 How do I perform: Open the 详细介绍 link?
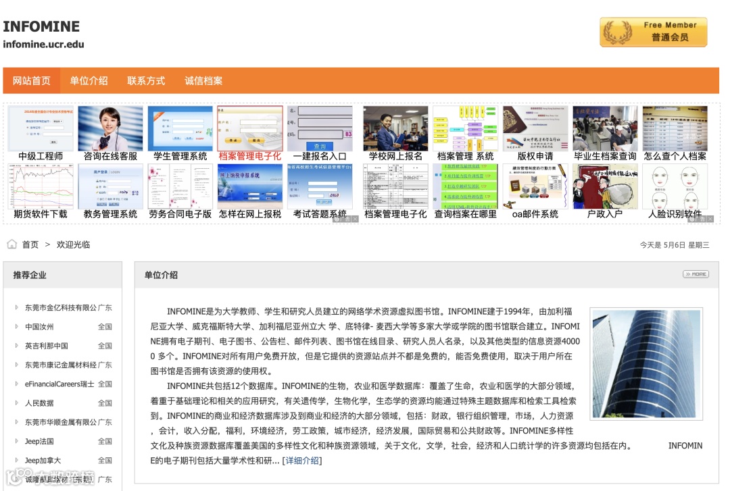pyautogui.click(x=302, y=461)
